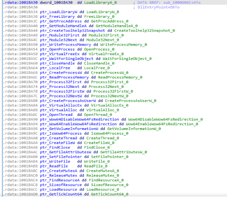This screenshot has height=199, width=227.
Task: Select ptr_CreateToolhelp32Snapshot label
Action: click(73, 31)
